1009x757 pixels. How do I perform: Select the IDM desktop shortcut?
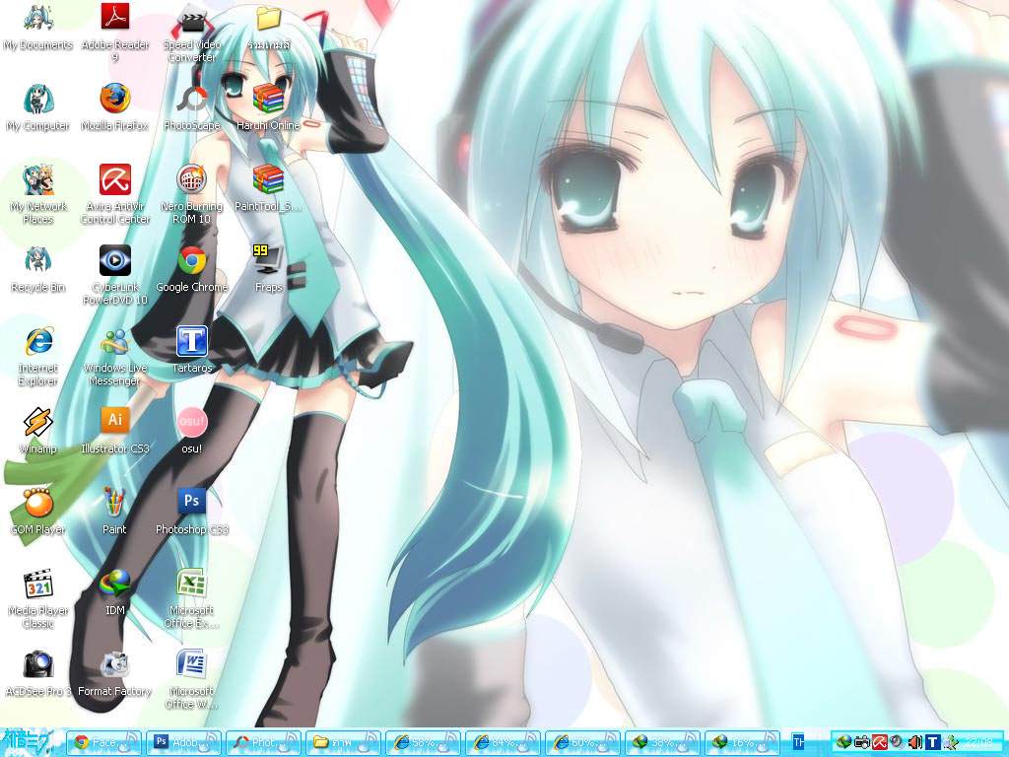click(x=115, y=592)
